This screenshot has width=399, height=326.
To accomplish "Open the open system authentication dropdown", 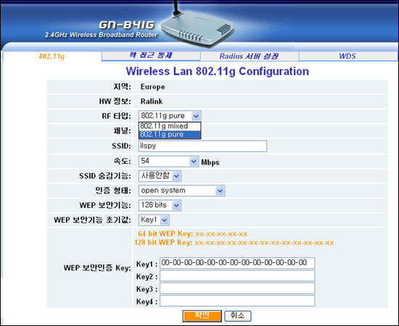I will (x=220, y=191).
